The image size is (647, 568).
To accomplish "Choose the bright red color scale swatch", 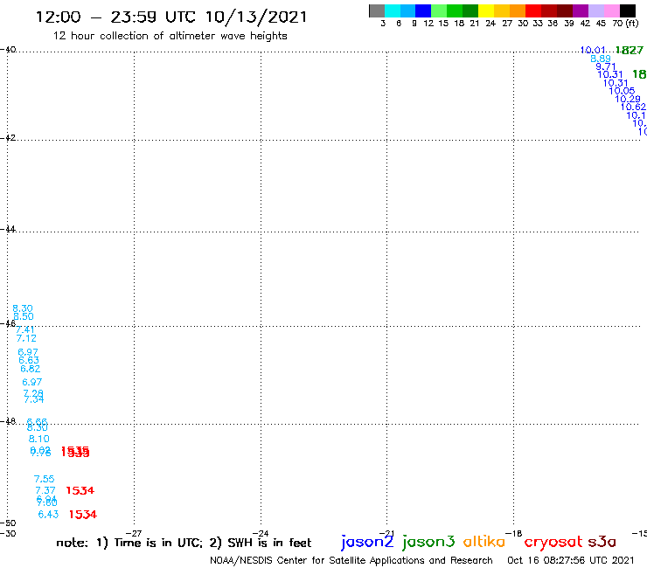I will 533,10.
